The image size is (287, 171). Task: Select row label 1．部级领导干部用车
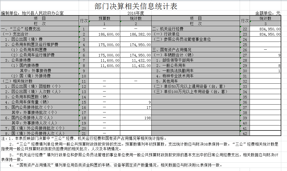175,60
